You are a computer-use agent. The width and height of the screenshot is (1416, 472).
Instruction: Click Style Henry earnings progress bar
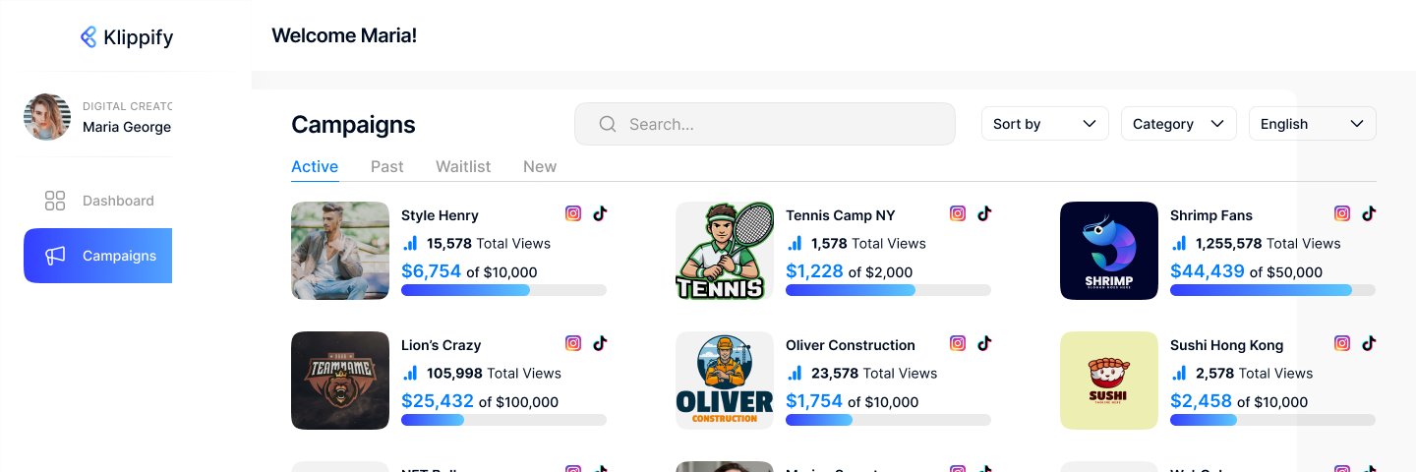(503, 290)
